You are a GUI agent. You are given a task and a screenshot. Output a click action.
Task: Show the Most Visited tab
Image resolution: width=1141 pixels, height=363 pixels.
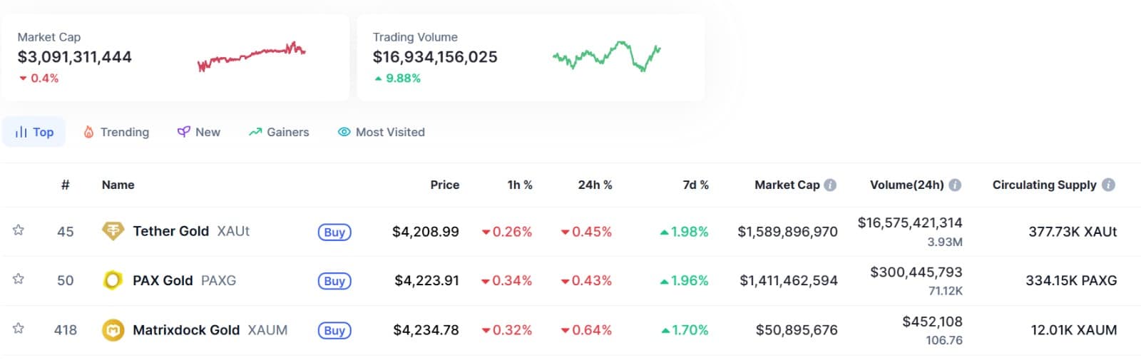tap(382, 132)
